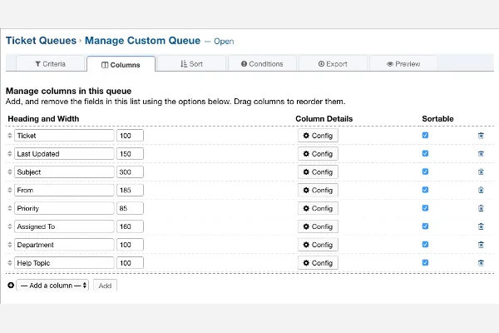Screen dimensions: 499x333
Task: Click the width field showing 150 for Last Updated
Action: [130, 153]
